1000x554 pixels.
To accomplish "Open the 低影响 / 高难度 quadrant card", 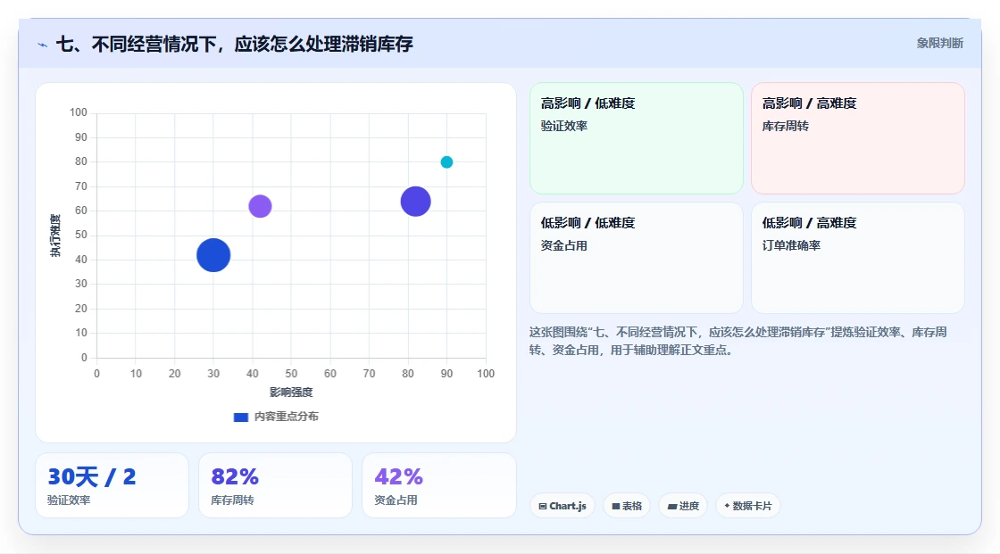I will [858, 258].
